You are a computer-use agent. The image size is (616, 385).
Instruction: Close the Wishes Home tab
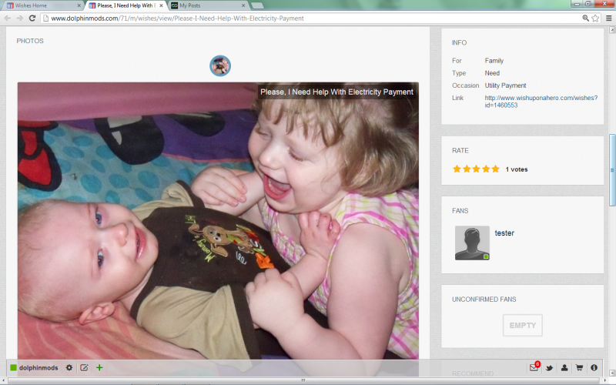79,5
